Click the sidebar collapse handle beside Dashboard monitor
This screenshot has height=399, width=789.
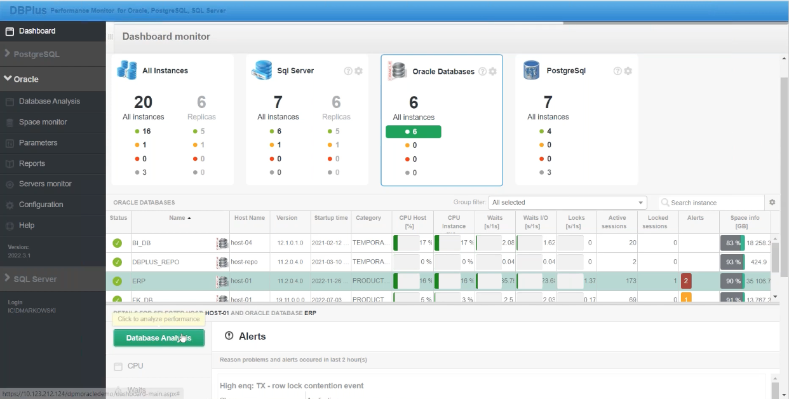pos(110,37)
